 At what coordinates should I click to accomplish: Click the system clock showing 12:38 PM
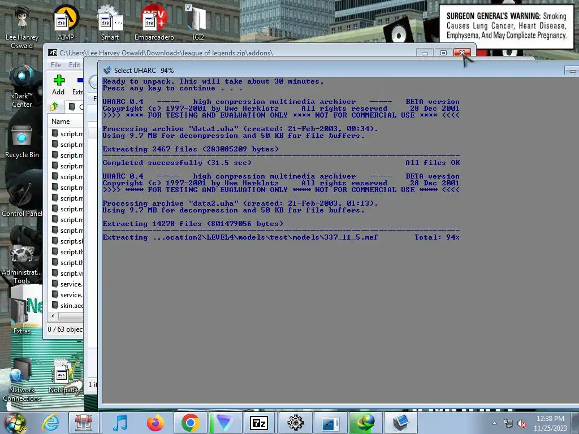coord(550,423)
